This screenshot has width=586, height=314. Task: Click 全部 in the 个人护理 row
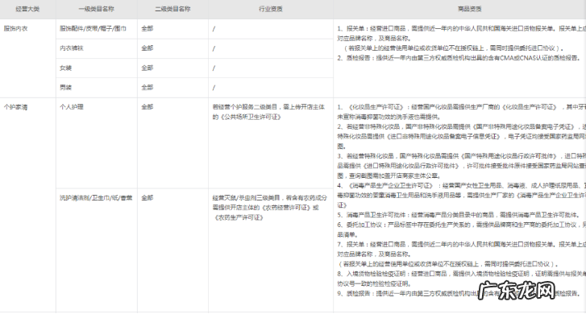click(148, 107)
